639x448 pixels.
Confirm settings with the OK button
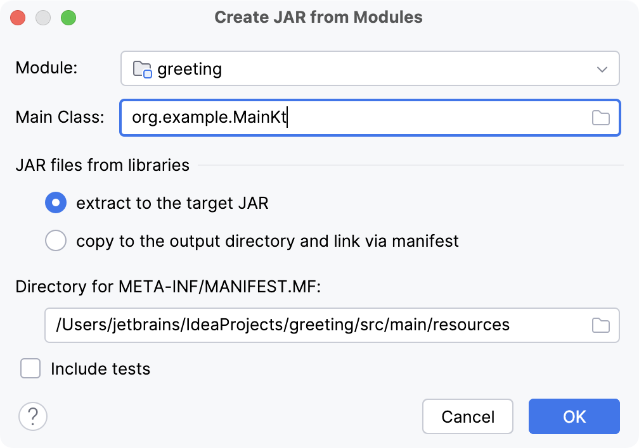click(574, 416)
